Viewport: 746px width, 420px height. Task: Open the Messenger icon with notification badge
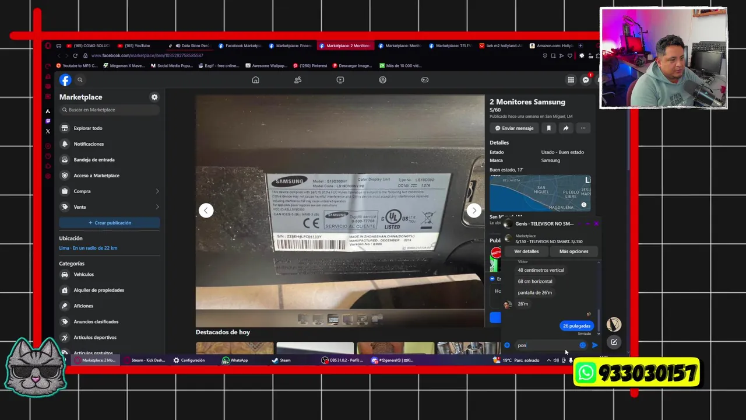pyautogui.click(x=586, y=80)
